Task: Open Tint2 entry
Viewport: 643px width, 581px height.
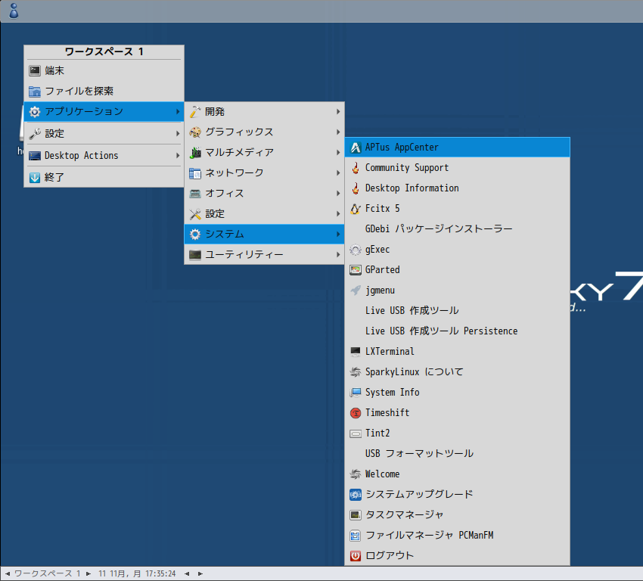Action: click(x=457, y=433)
